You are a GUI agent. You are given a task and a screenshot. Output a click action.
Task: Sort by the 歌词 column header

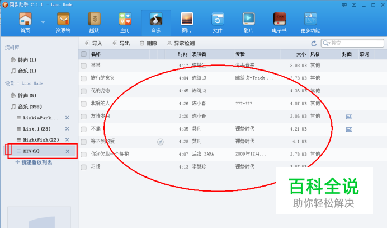click(x=366, y=54)
